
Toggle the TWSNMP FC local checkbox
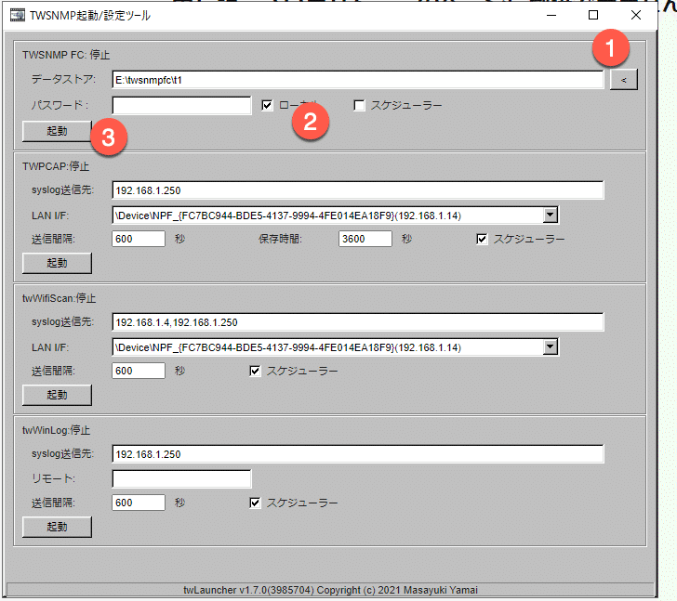click(267, 105)
